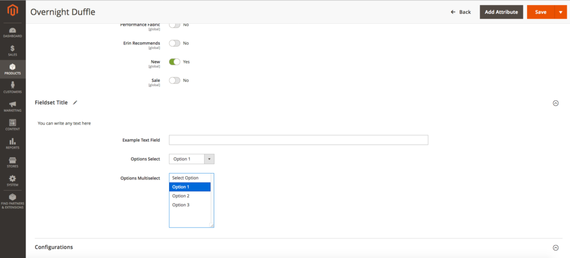Focus the Example Text Field input

298,140
